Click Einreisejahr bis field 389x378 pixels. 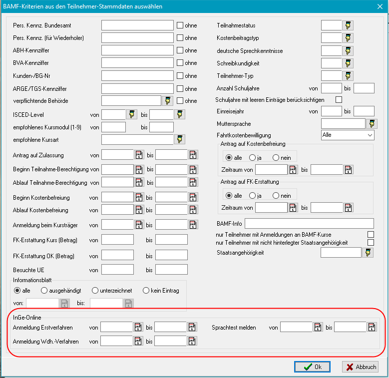pyautogui.click(x=364, y=111)
